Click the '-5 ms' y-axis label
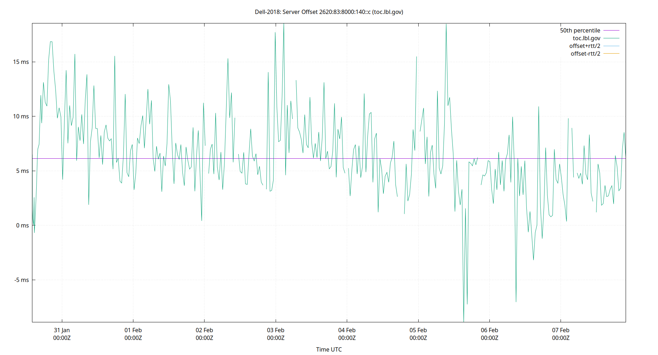 [21, 280]
